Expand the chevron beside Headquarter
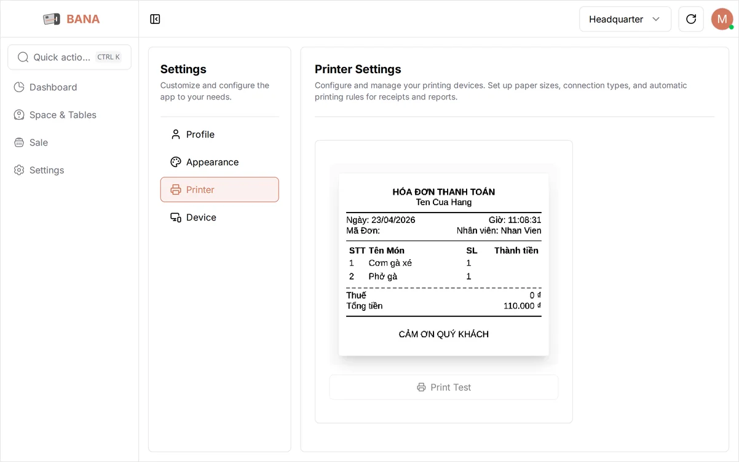This screenshot has height=462, width=739. (x=656, y=19)
